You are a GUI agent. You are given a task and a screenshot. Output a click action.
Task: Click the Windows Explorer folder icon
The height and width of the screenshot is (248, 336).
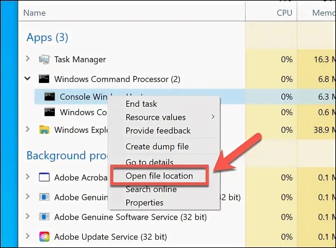(44, 130)
